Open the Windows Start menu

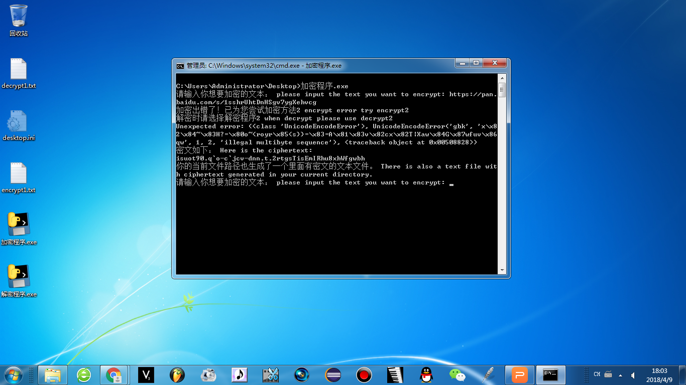14,374
